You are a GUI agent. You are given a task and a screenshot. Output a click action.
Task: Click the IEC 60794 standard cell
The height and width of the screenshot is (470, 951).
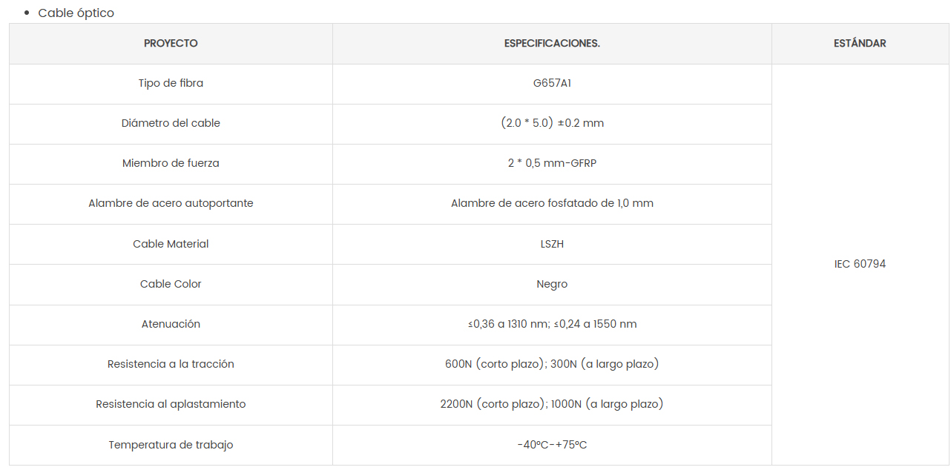860,264
